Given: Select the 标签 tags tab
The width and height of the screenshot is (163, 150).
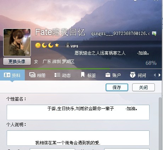Looking at the screenshot, I should (x=88, y=75).
